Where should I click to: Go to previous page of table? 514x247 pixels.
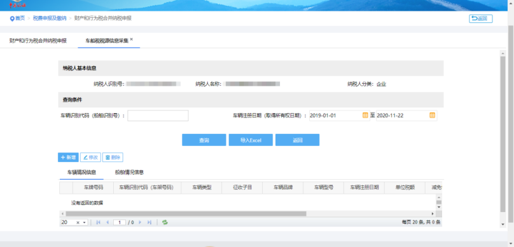click(x=108, y=222)
